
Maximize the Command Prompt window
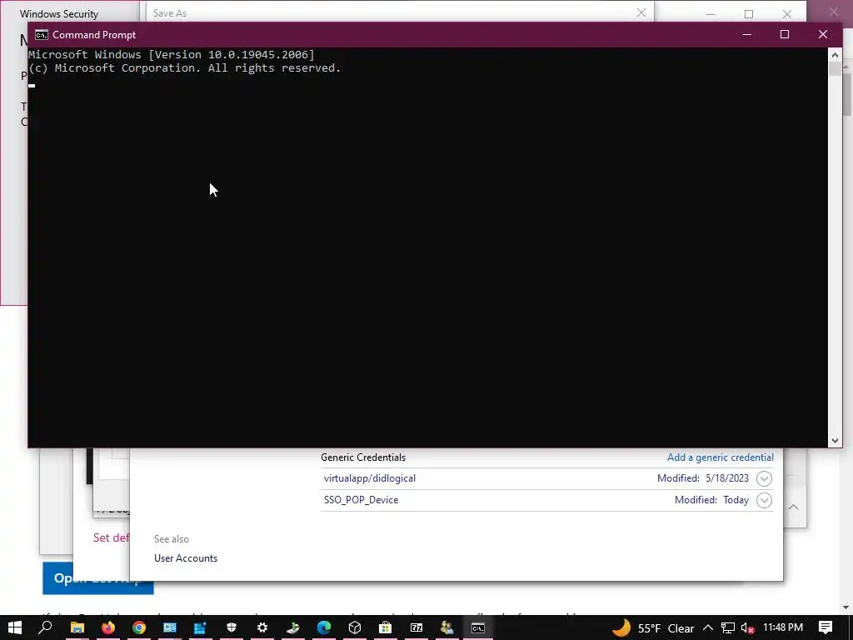click(x=785, y=34)
